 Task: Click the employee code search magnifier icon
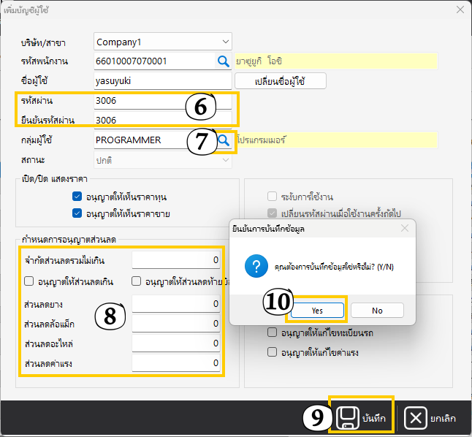tap(223, 61)
